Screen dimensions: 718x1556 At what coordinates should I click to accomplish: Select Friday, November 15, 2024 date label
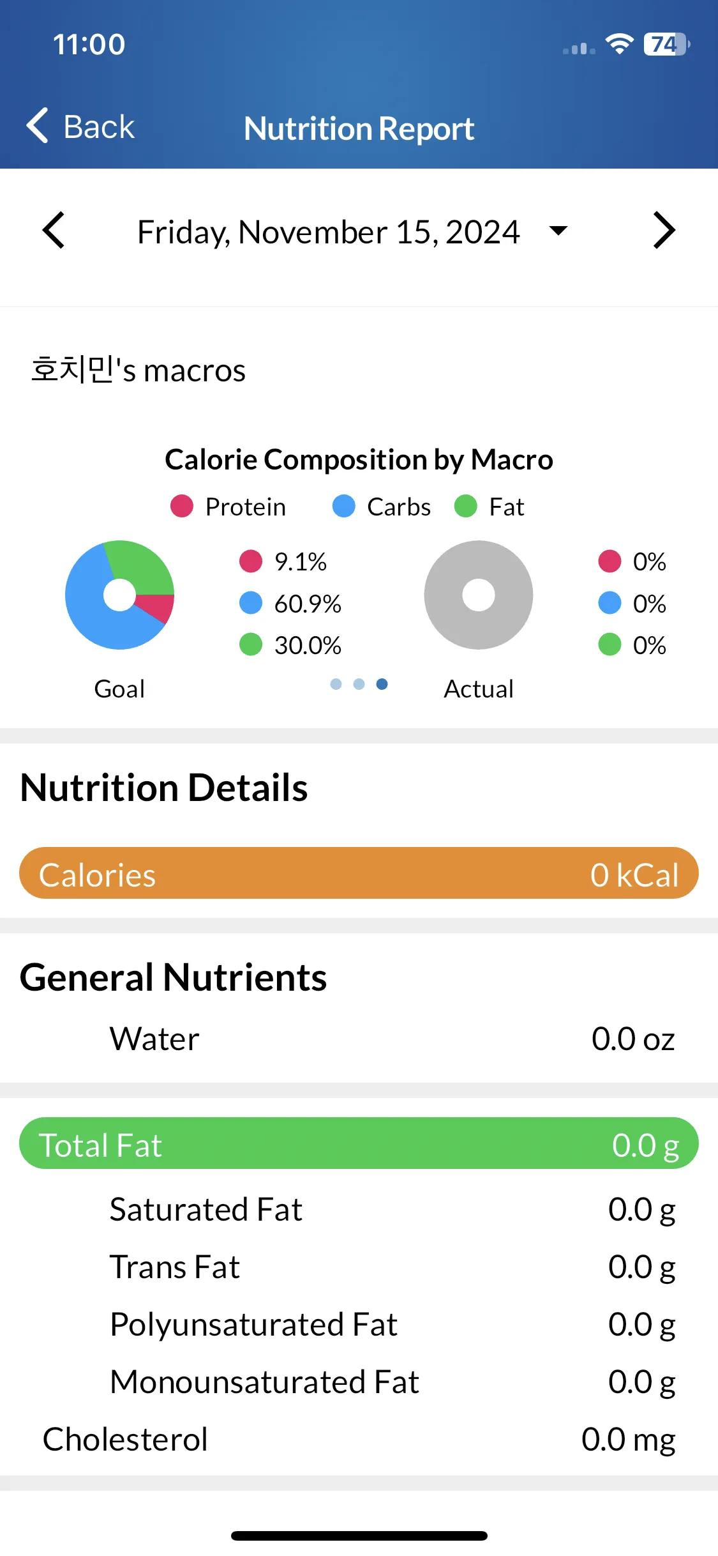329,232
